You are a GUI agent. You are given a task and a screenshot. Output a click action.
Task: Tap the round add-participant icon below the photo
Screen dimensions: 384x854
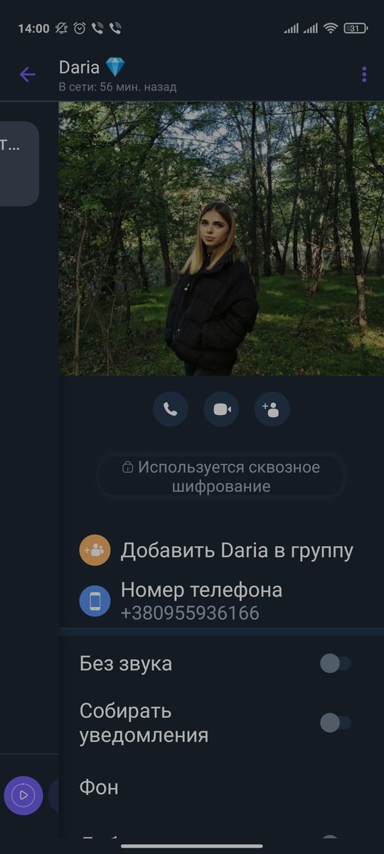coord(272,409)
